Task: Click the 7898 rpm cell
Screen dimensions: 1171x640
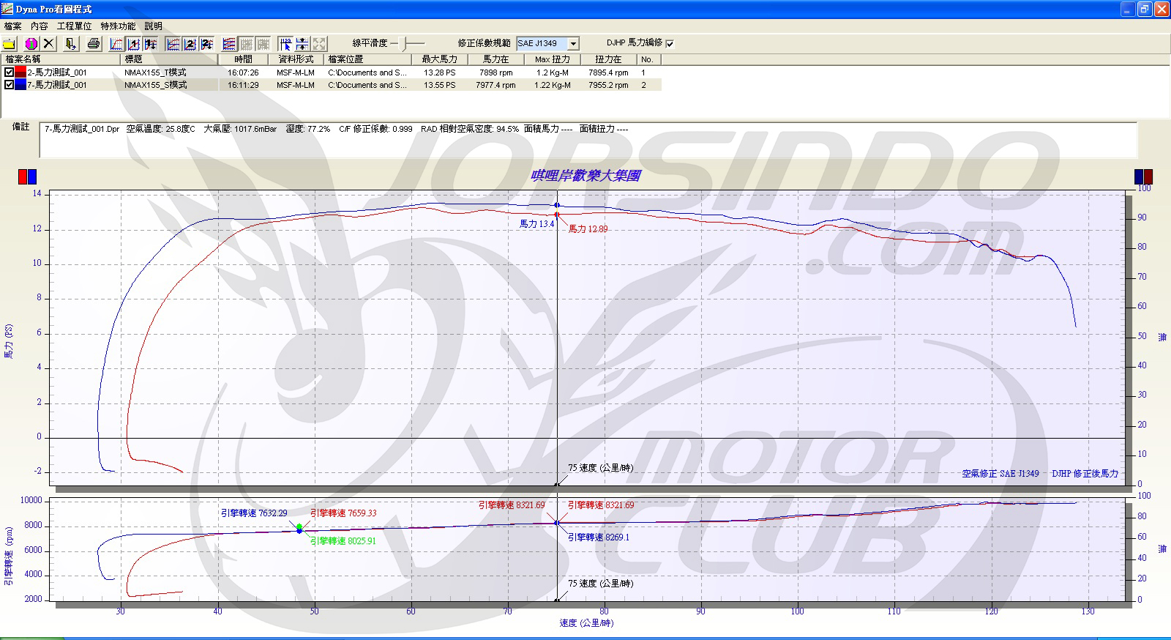Action: pos(496,72)
